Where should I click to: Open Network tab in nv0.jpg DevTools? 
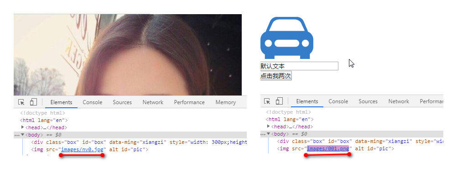[x=153, y=102]
